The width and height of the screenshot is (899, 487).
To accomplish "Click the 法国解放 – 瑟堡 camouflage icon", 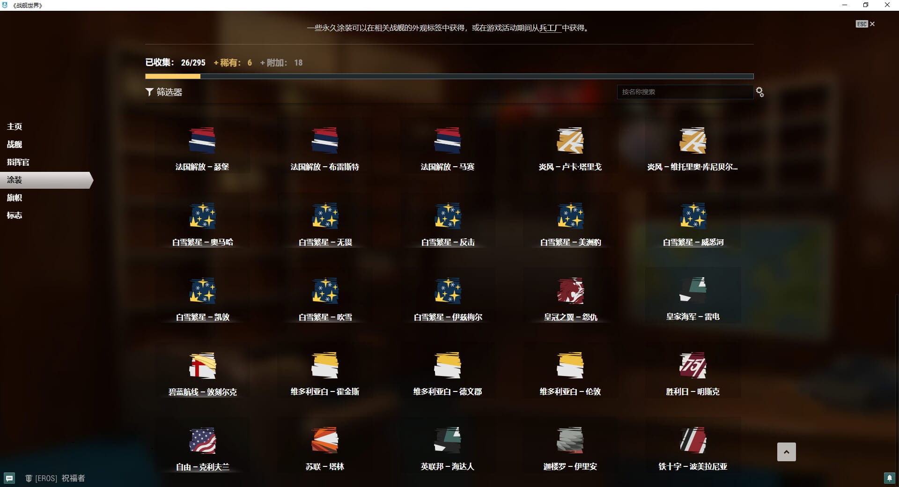I will tap(202, 140).
